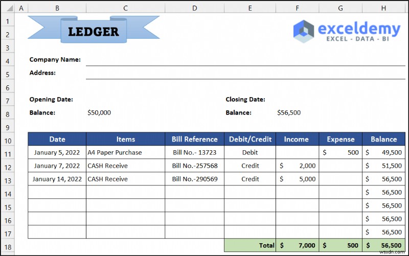This screenshot has height=256, width=409.
Task: Select column F header
Action: pos(298,8)
